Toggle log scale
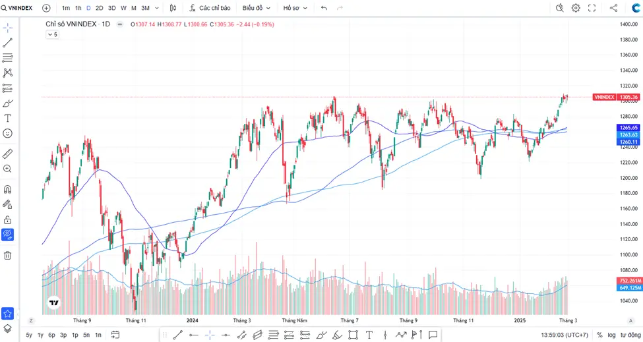The height and width of the screenshot is (342, 643). pyautogui.click(x=611, y=335)
